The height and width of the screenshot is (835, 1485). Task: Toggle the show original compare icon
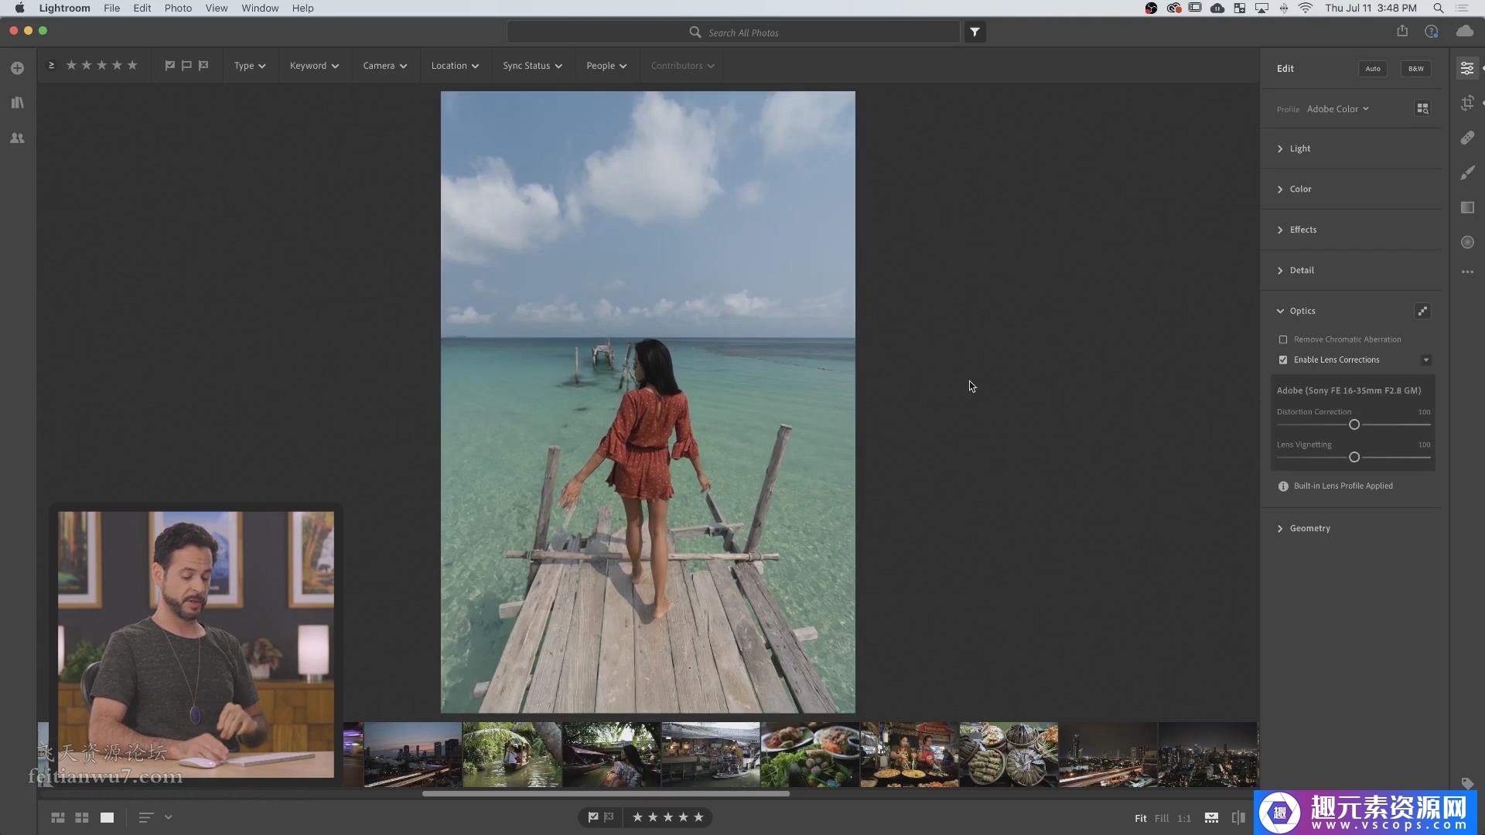1237,818
